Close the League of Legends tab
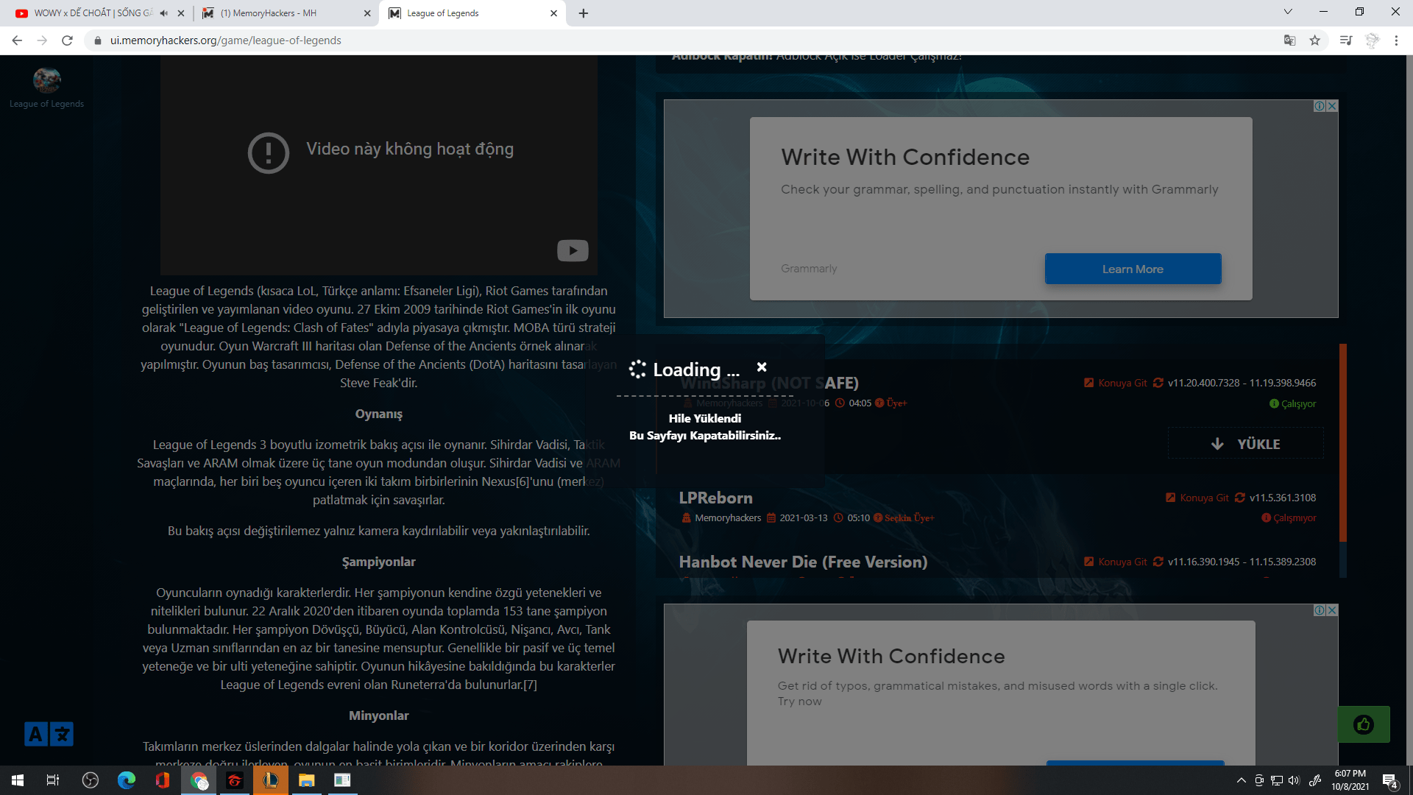 pos(553,13)
